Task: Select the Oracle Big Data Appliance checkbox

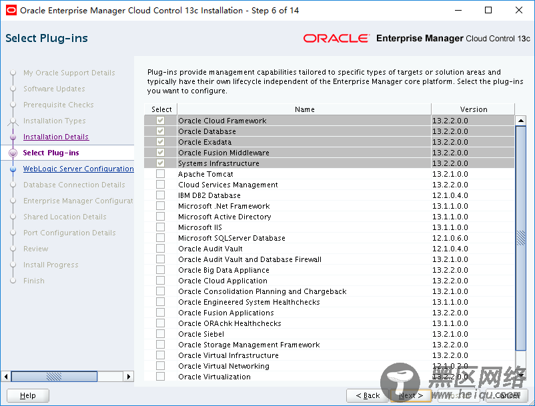Action: click(x=160, y=270)
